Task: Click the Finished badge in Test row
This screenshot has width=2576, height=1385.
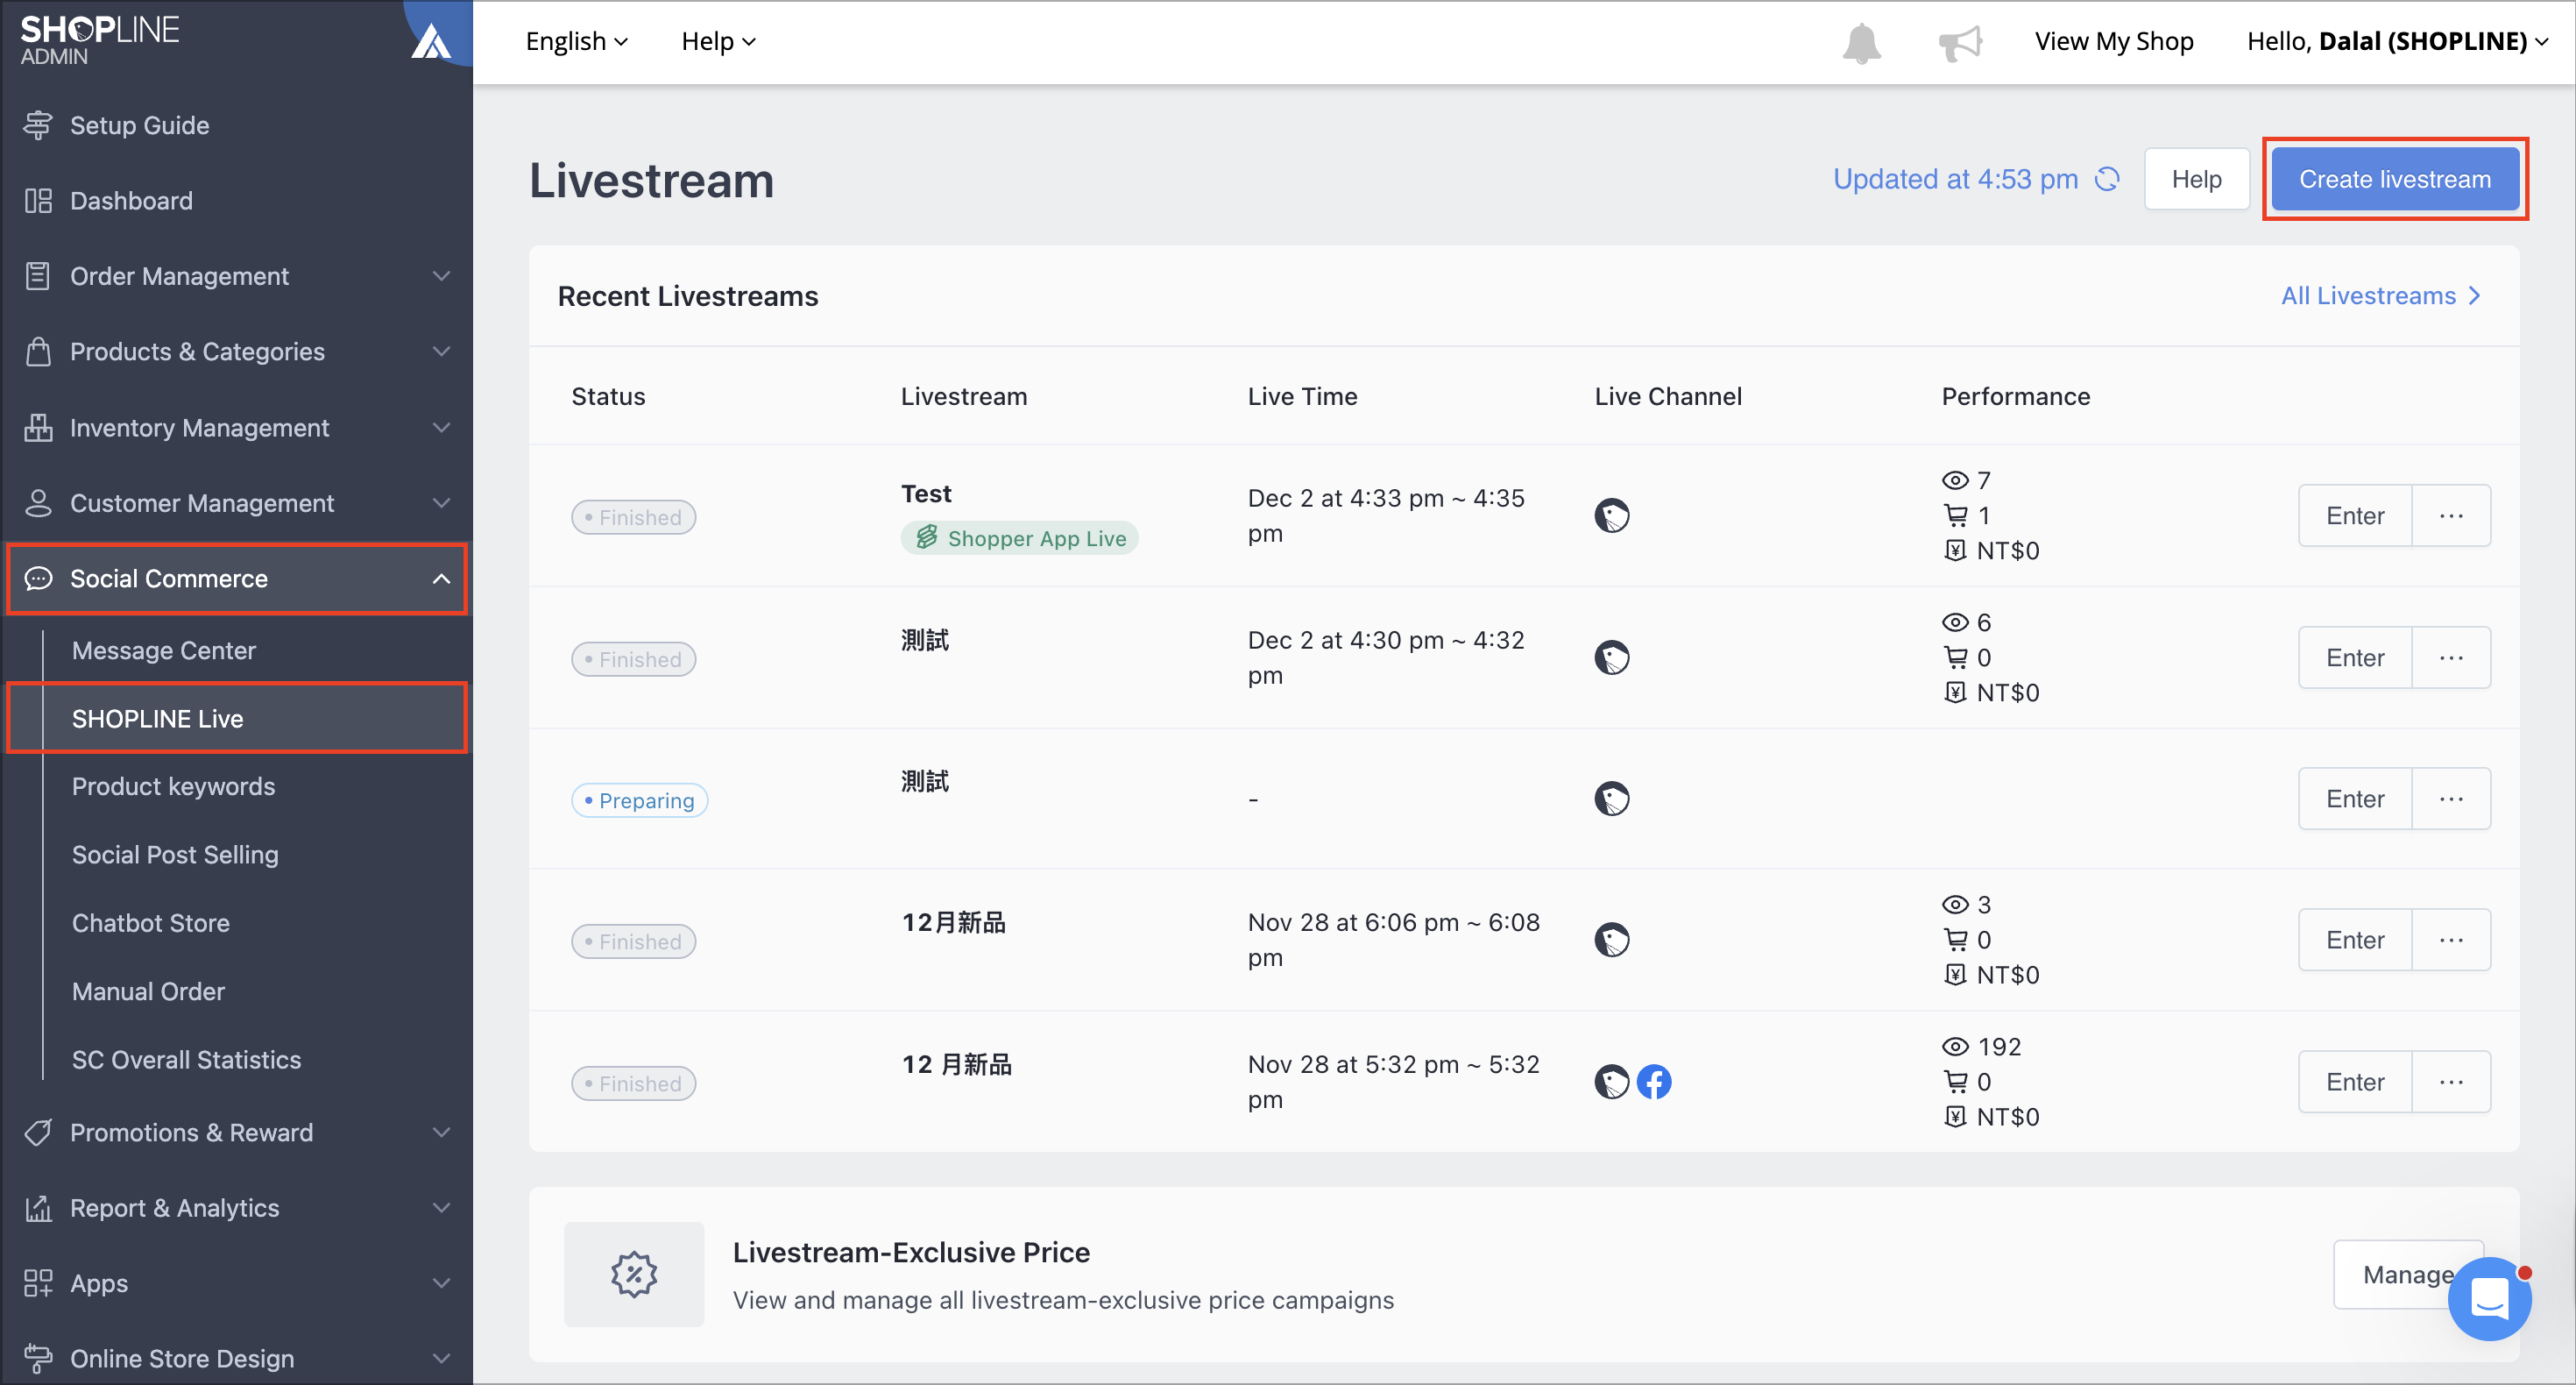Action: pos(633,517)
